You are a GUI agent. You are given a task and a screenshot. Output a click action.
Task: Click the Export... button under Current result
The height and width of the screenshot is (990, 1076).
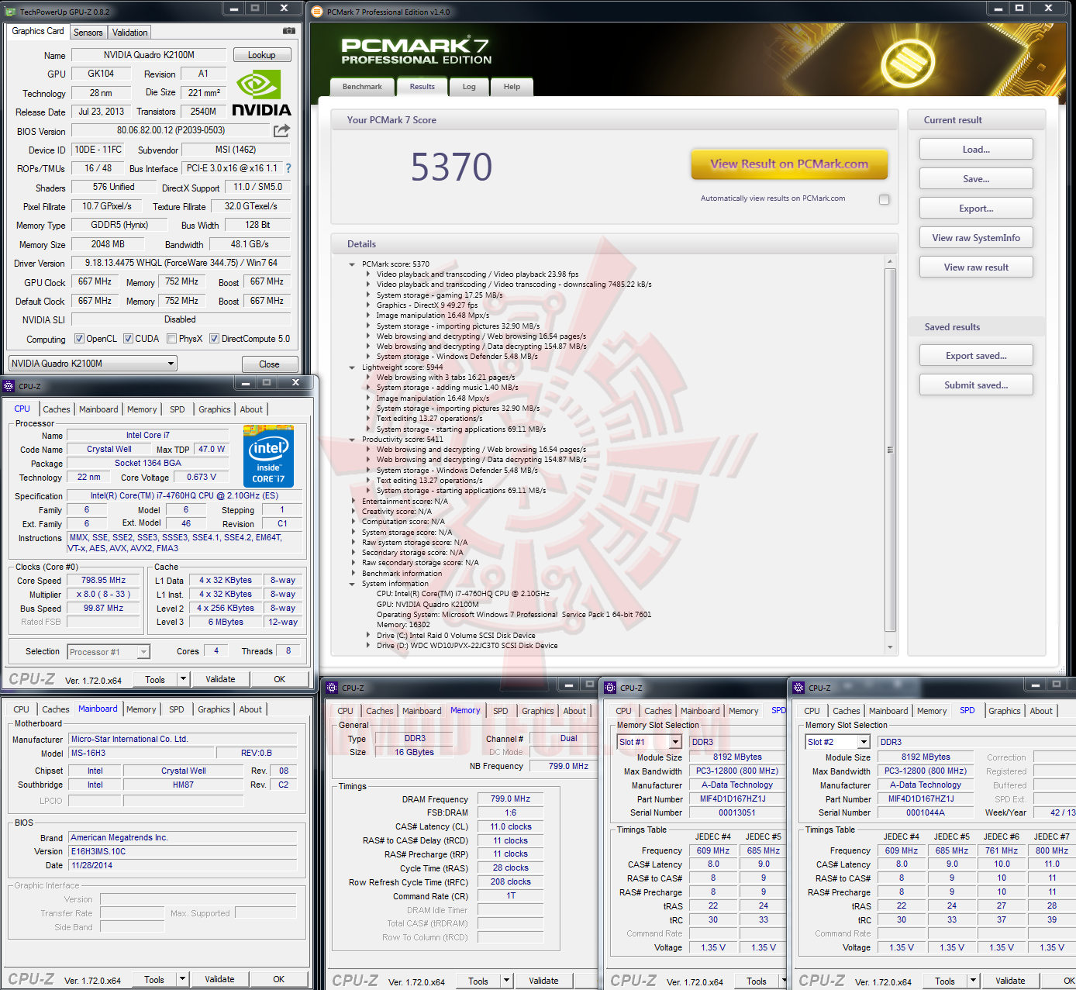pos(976,209)
